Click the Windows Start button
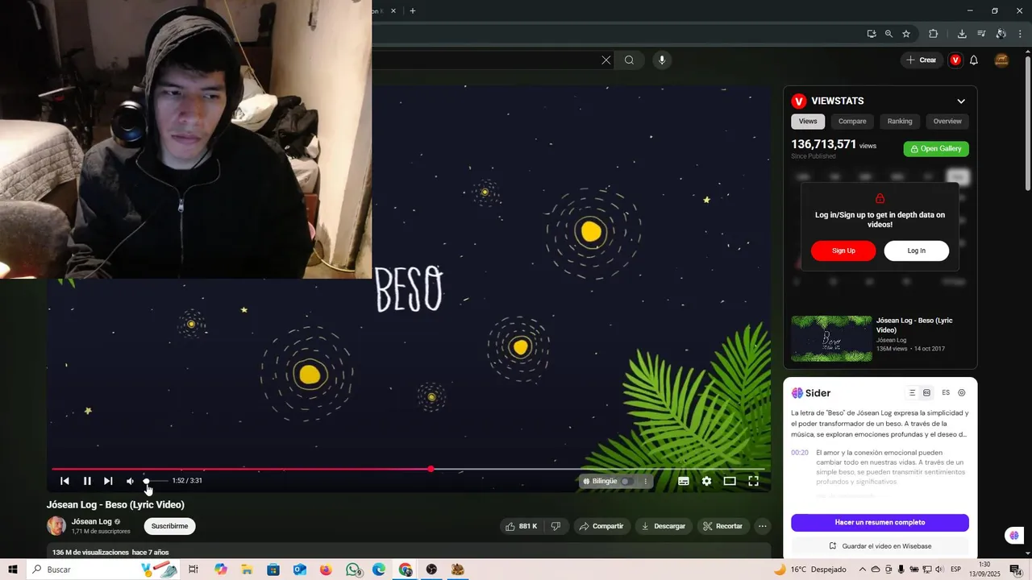 (12, 570)
